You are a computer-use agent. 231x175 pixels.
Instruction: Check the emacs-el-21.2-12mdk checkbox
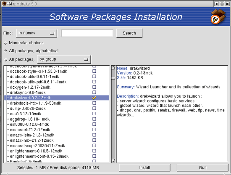(94, 130)
